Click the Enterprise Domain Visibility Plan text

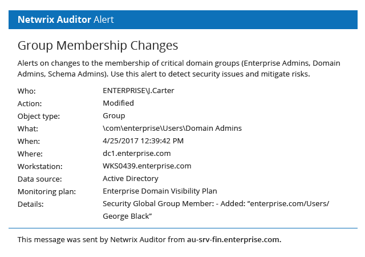point(160,191)
